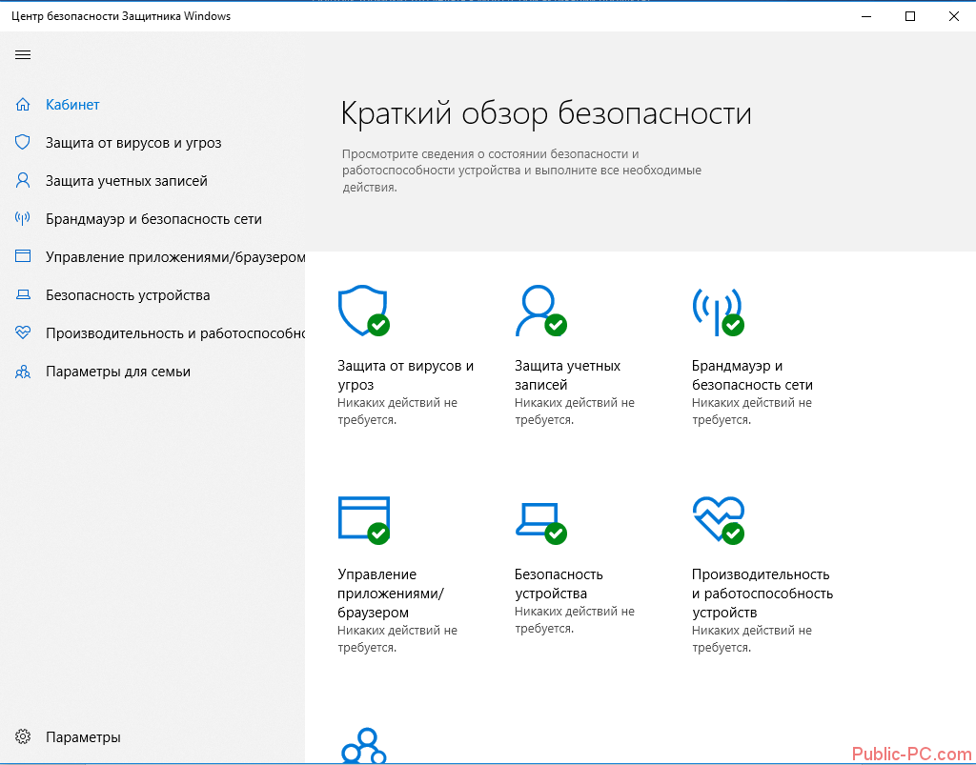Open the hamburger navigation menu
Image resolution: width=976 pixels, height=765 pixels.
pos(23,54)
